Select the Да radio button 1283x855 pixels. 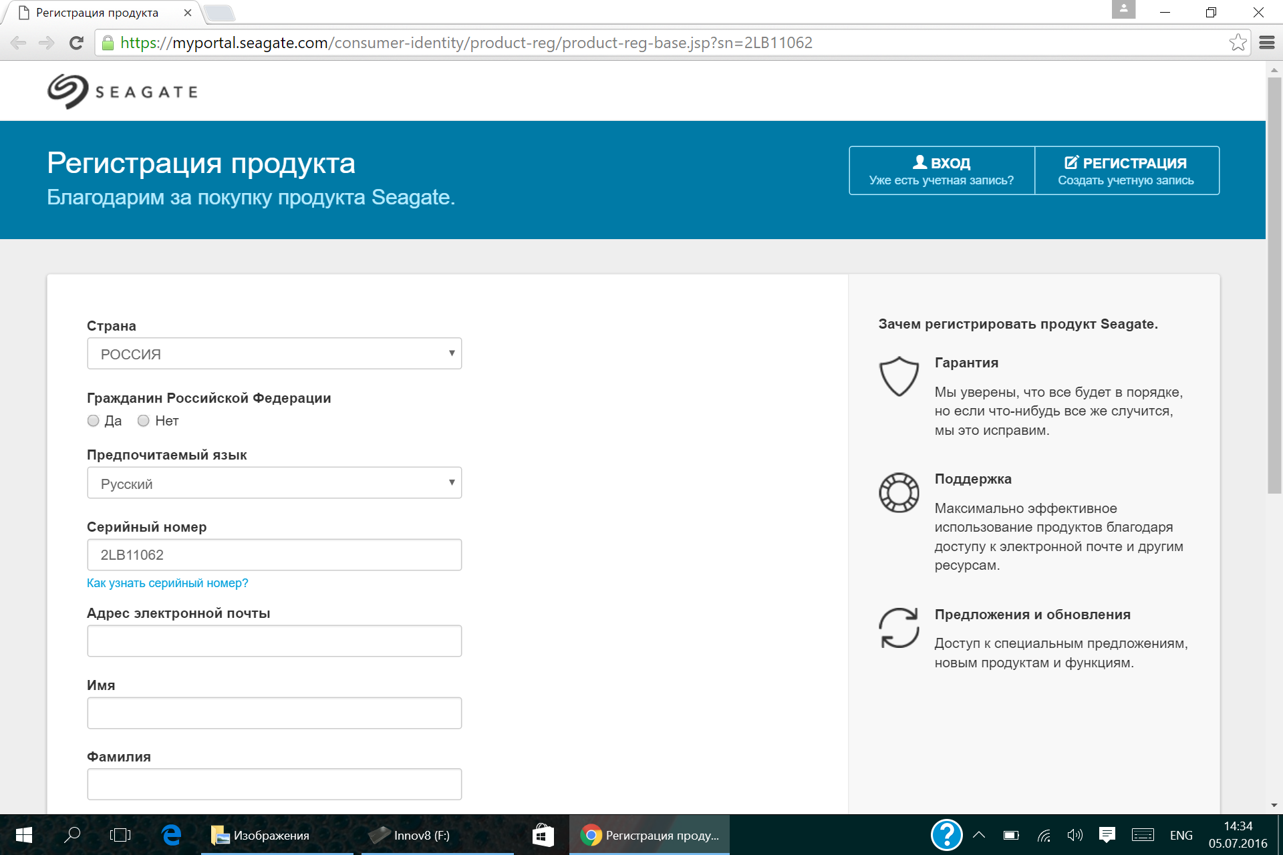point(94,421)
